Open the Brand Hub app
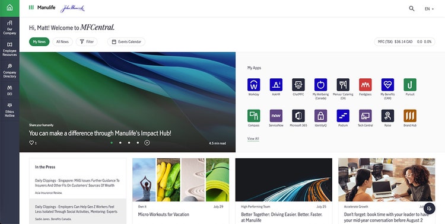 (x=410, y=116)
